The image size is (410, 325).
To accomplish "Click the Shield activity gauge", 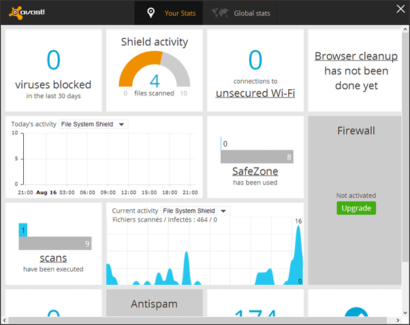I will pyautogui.click(x=155, y=69).
